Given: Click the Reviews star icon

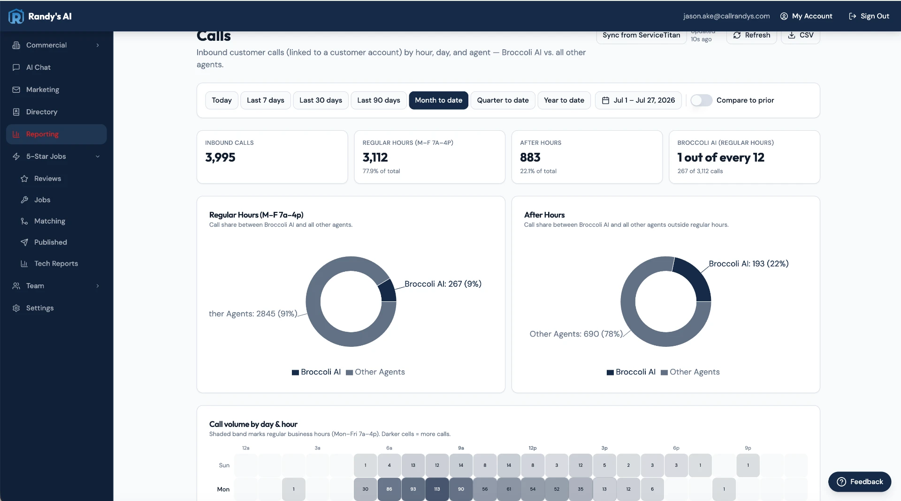Looking at the screenshot, I should pyautogui.click(x=24, y=179).
